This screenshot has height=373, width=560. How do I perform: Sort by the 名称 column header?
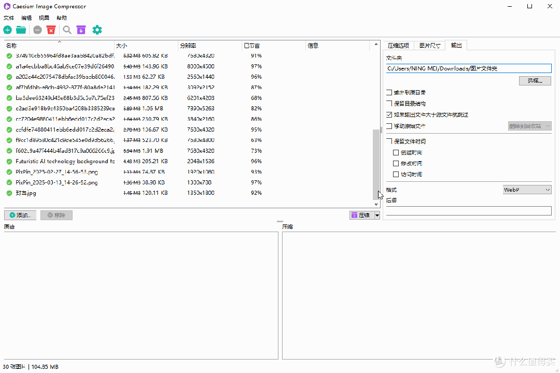[59, 46]
